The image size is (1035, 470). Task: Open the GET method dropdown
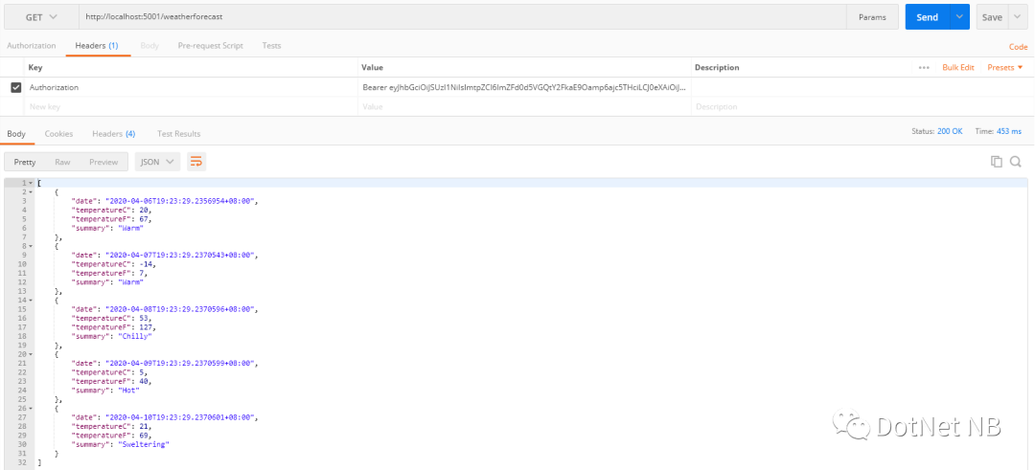point(41,17)
